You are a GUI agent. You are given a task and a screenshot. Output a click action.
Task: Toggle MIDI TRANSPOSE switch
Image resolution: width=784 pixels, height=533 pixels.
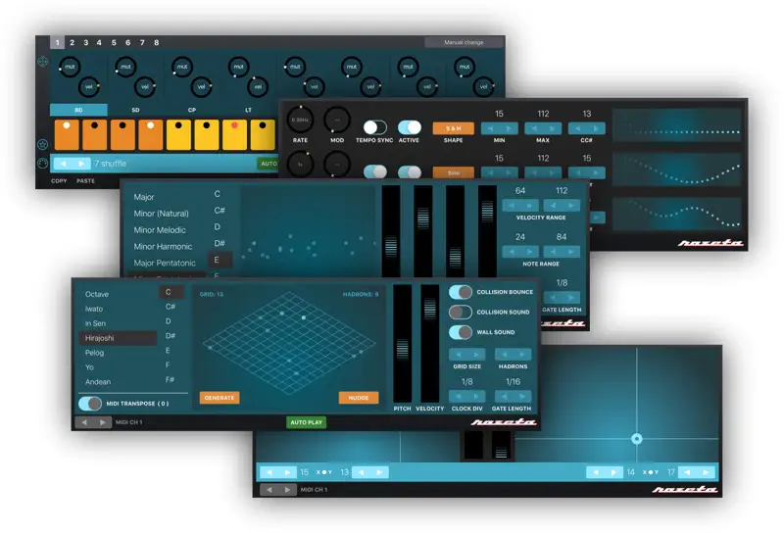[x=90, y=403]
